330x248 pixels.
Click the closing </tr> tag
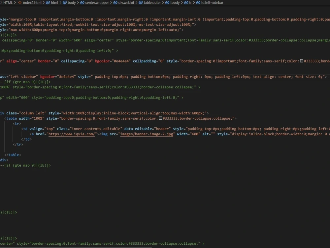[18, 145]
